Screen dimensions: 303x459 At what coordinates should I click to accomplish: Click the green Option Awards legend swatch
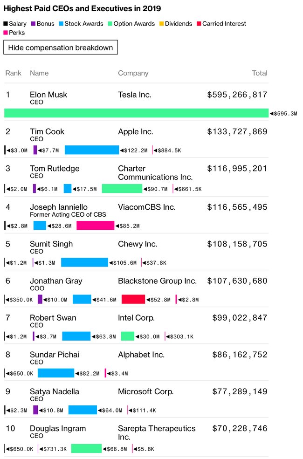pyautogui.click(x=110, y=24)
